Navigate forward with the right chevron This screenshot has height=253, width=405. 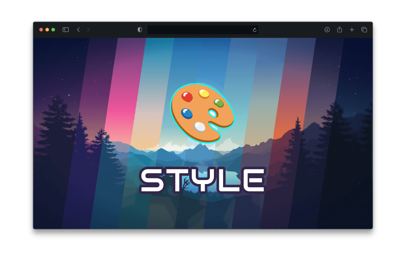[88, 29]
